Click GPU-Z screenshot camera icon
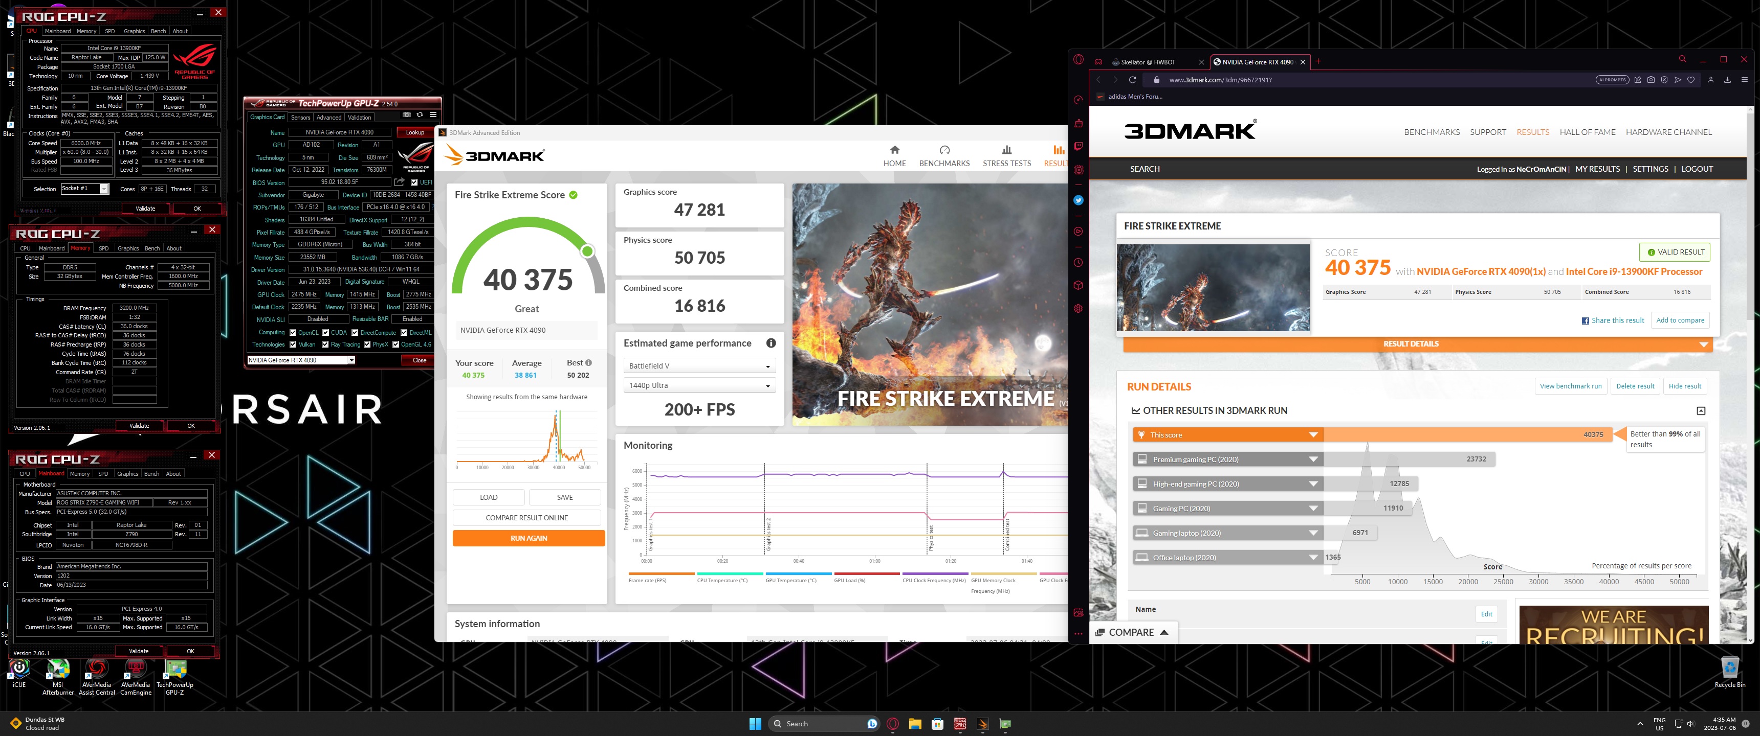Screen dimensions: 1760x736 [407, 114]
